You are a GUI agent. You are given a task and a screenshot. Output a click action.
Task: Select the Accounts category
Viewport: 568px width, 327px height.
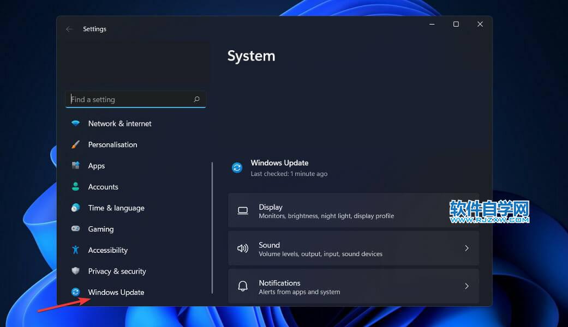[103, 186]
